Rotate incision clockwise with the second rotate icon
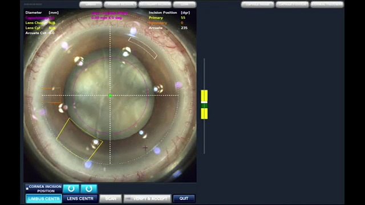The image size is (365, 205). click(89, 188)
